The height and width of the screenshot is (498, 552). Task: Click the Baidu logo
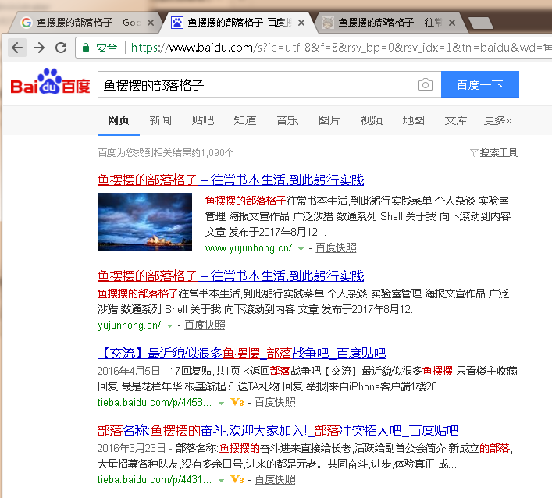[50, 84]
